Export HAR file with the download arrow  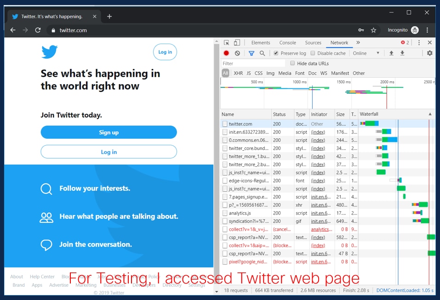[x=402, y=53]
